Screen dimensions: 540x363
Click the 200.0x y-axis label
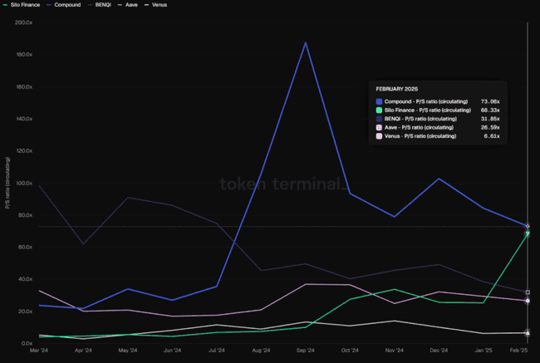[23, 22]
